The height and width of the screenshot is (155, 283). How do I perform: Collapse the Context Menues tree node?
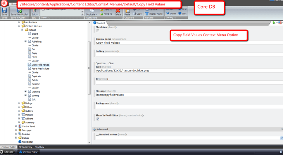tap(19, 26)
